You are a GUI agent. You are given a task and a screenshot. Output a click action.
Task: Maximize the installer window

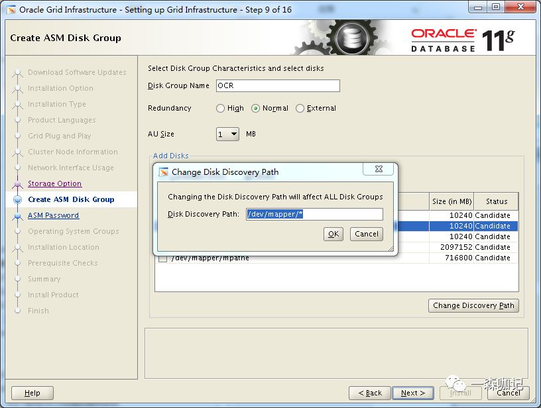point(496,7)
